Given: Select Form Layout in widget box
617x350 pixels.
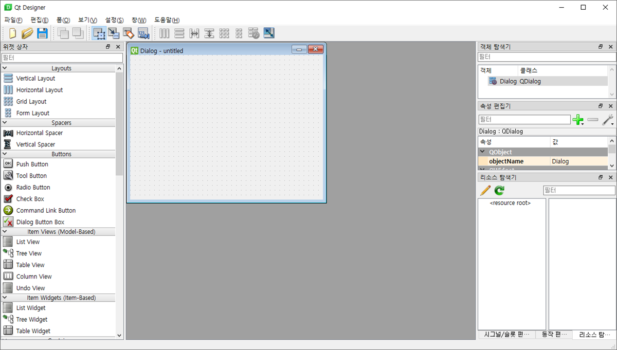Looking at the screenshot, I should (33, 113).
